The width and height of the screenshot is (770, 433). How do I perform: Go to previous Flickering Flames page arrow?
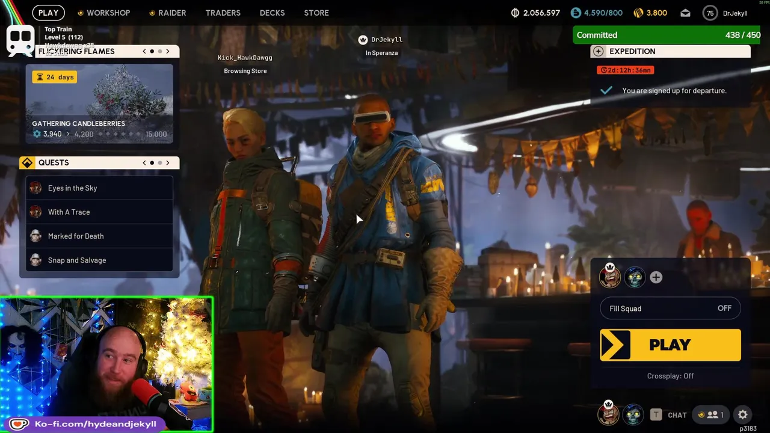[x=144, y=51]
